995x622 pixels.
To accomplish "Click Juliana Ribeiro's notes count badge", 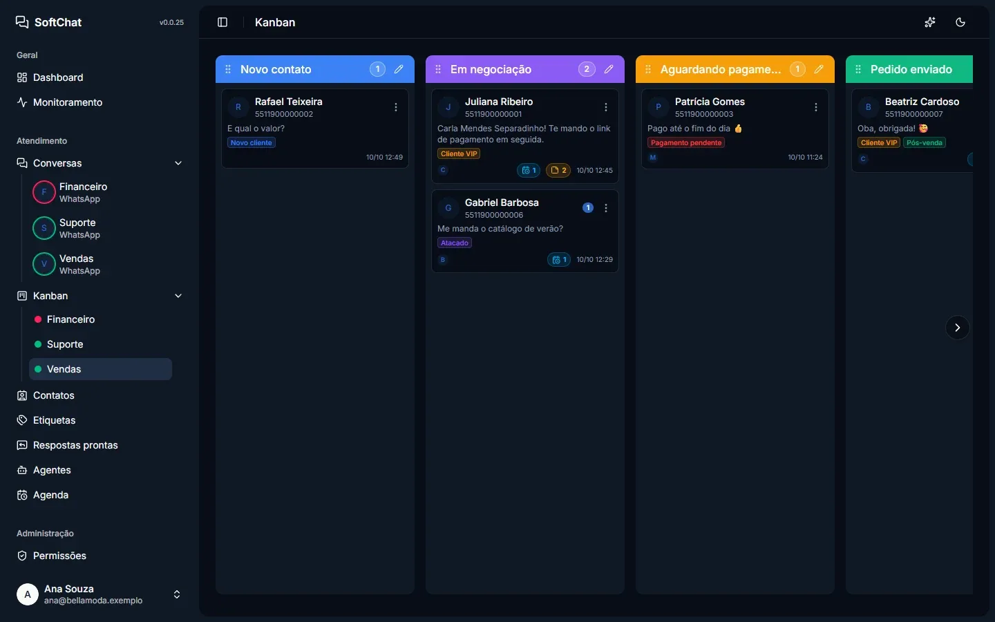I will point(558,170).
